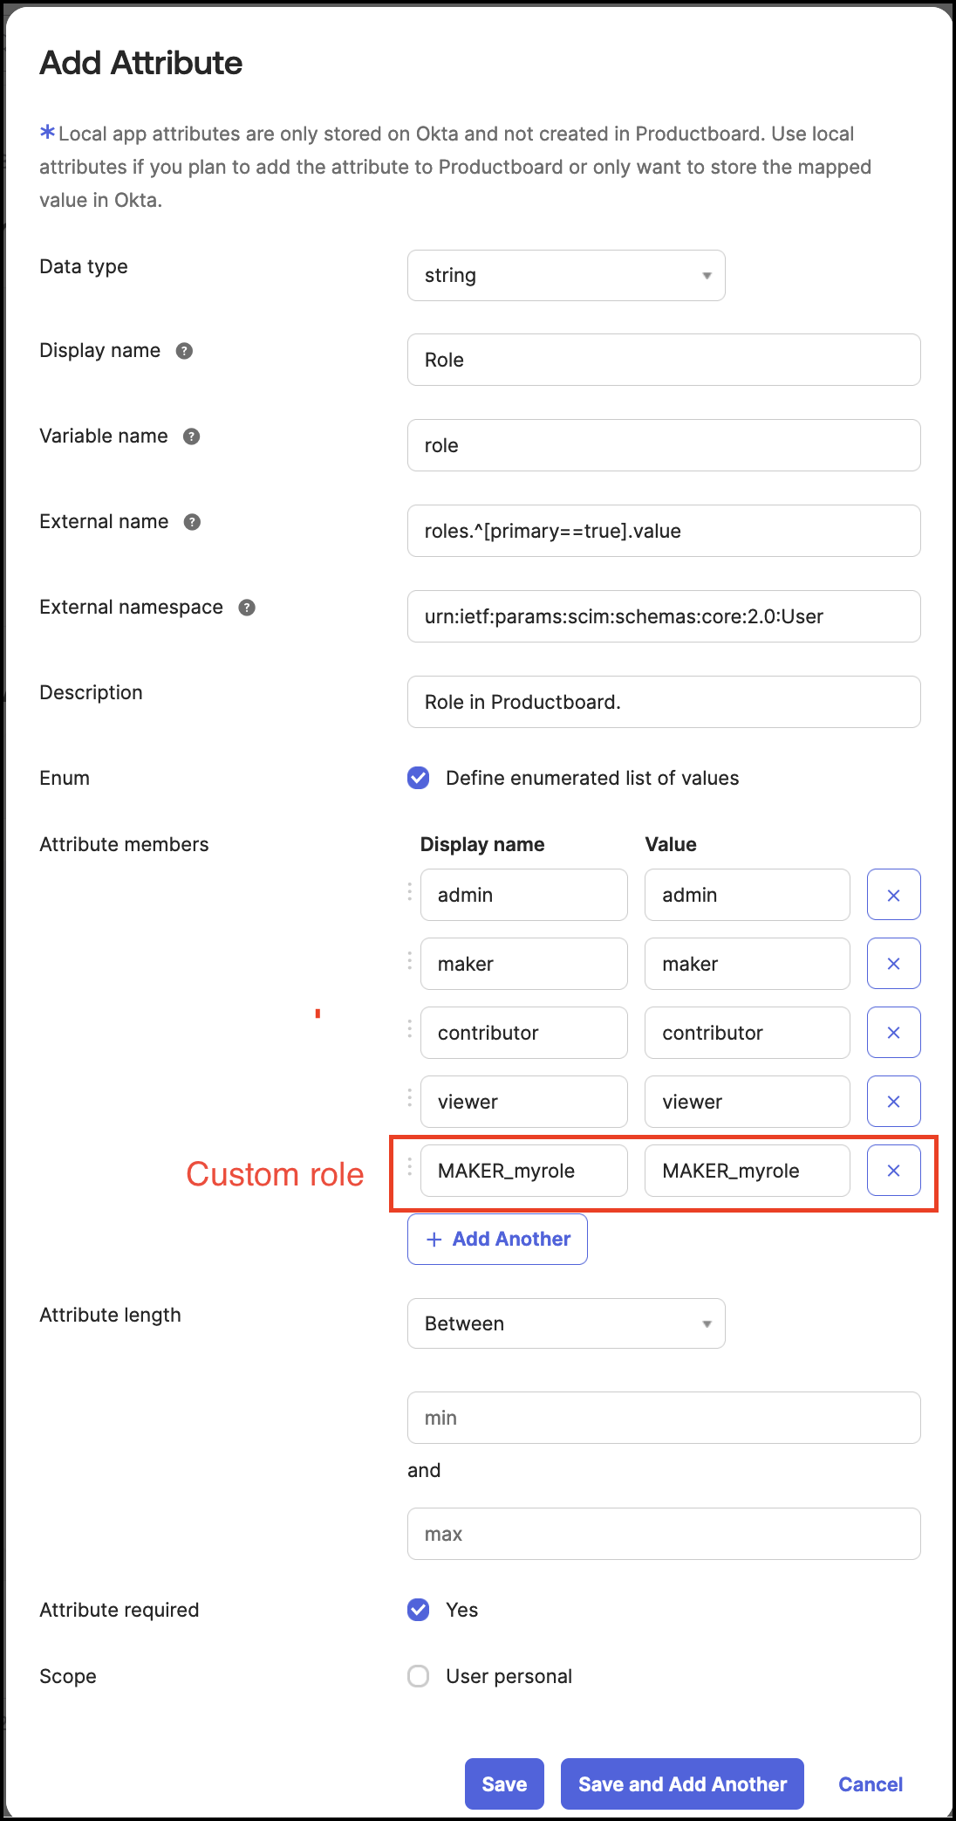
Task: Click Save and Add Another button
Action: [682, 1783]
